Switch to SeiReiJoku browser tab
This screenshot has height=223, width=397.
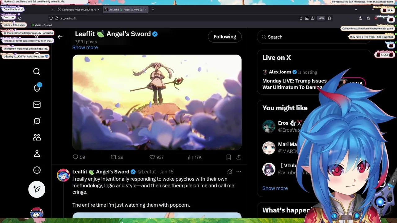click(x=79, y=10)
